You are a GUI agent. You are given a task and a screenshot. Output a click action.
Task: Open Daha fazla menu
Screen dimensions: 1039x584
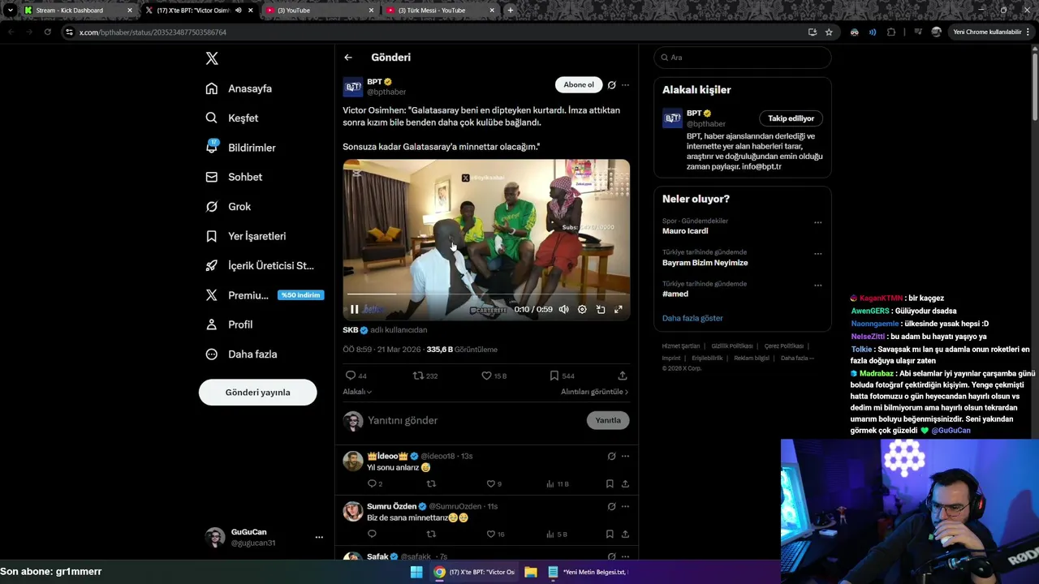(x=241, y=354)
